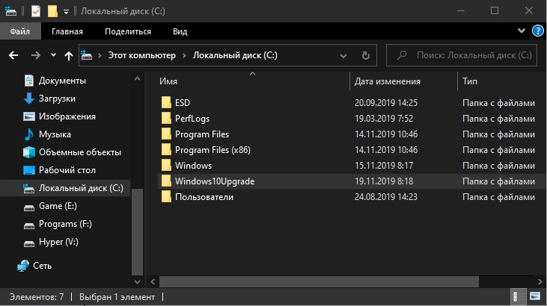Click the horizontal scrollbar thumb

coord(319,281)
